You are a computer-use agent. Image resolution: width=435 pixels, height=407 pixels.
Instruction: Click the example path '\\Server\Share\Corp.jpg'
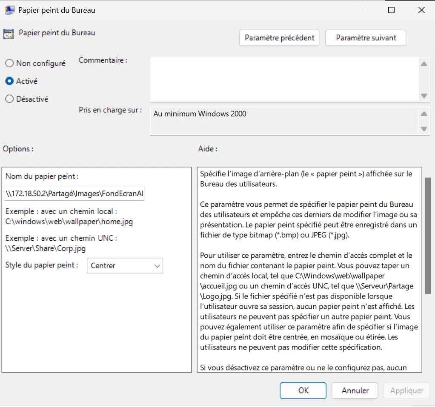point(46,248)
